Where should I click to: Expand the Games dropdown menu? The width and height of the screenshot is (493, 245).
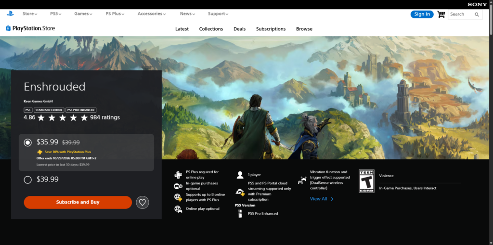click(x=83, y=14)
